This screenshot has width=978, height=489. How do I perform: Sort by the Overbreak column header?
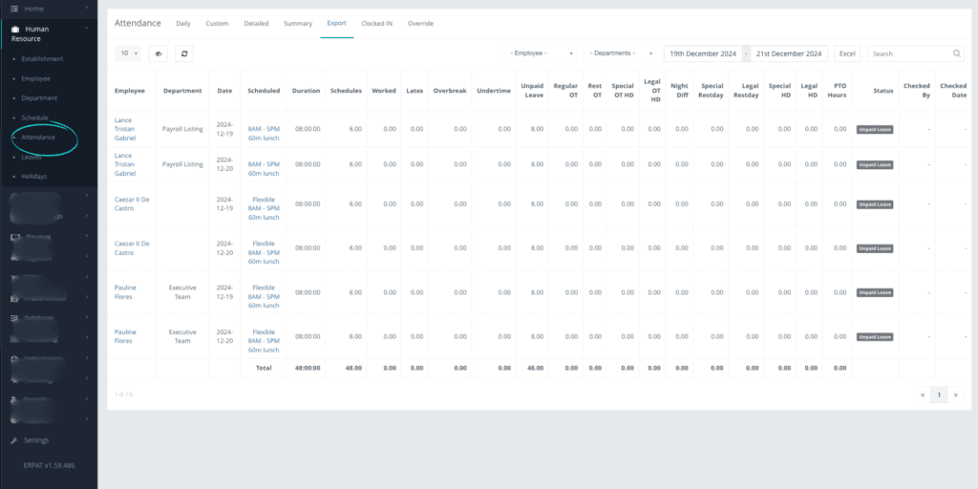pos(450,91)
